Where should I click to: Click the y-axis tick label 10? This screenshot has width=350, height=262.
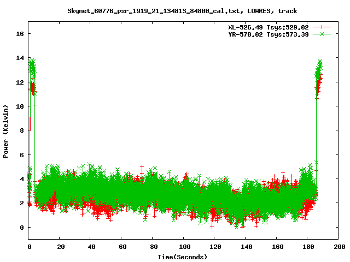click(x=20, y=106)
